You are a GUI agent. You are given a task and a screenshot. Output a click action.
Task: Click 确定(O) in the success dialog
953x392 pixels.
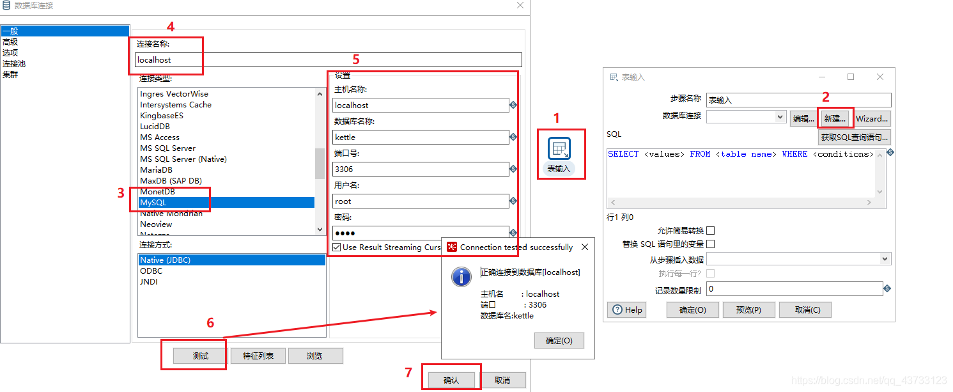tap(559, 341)
